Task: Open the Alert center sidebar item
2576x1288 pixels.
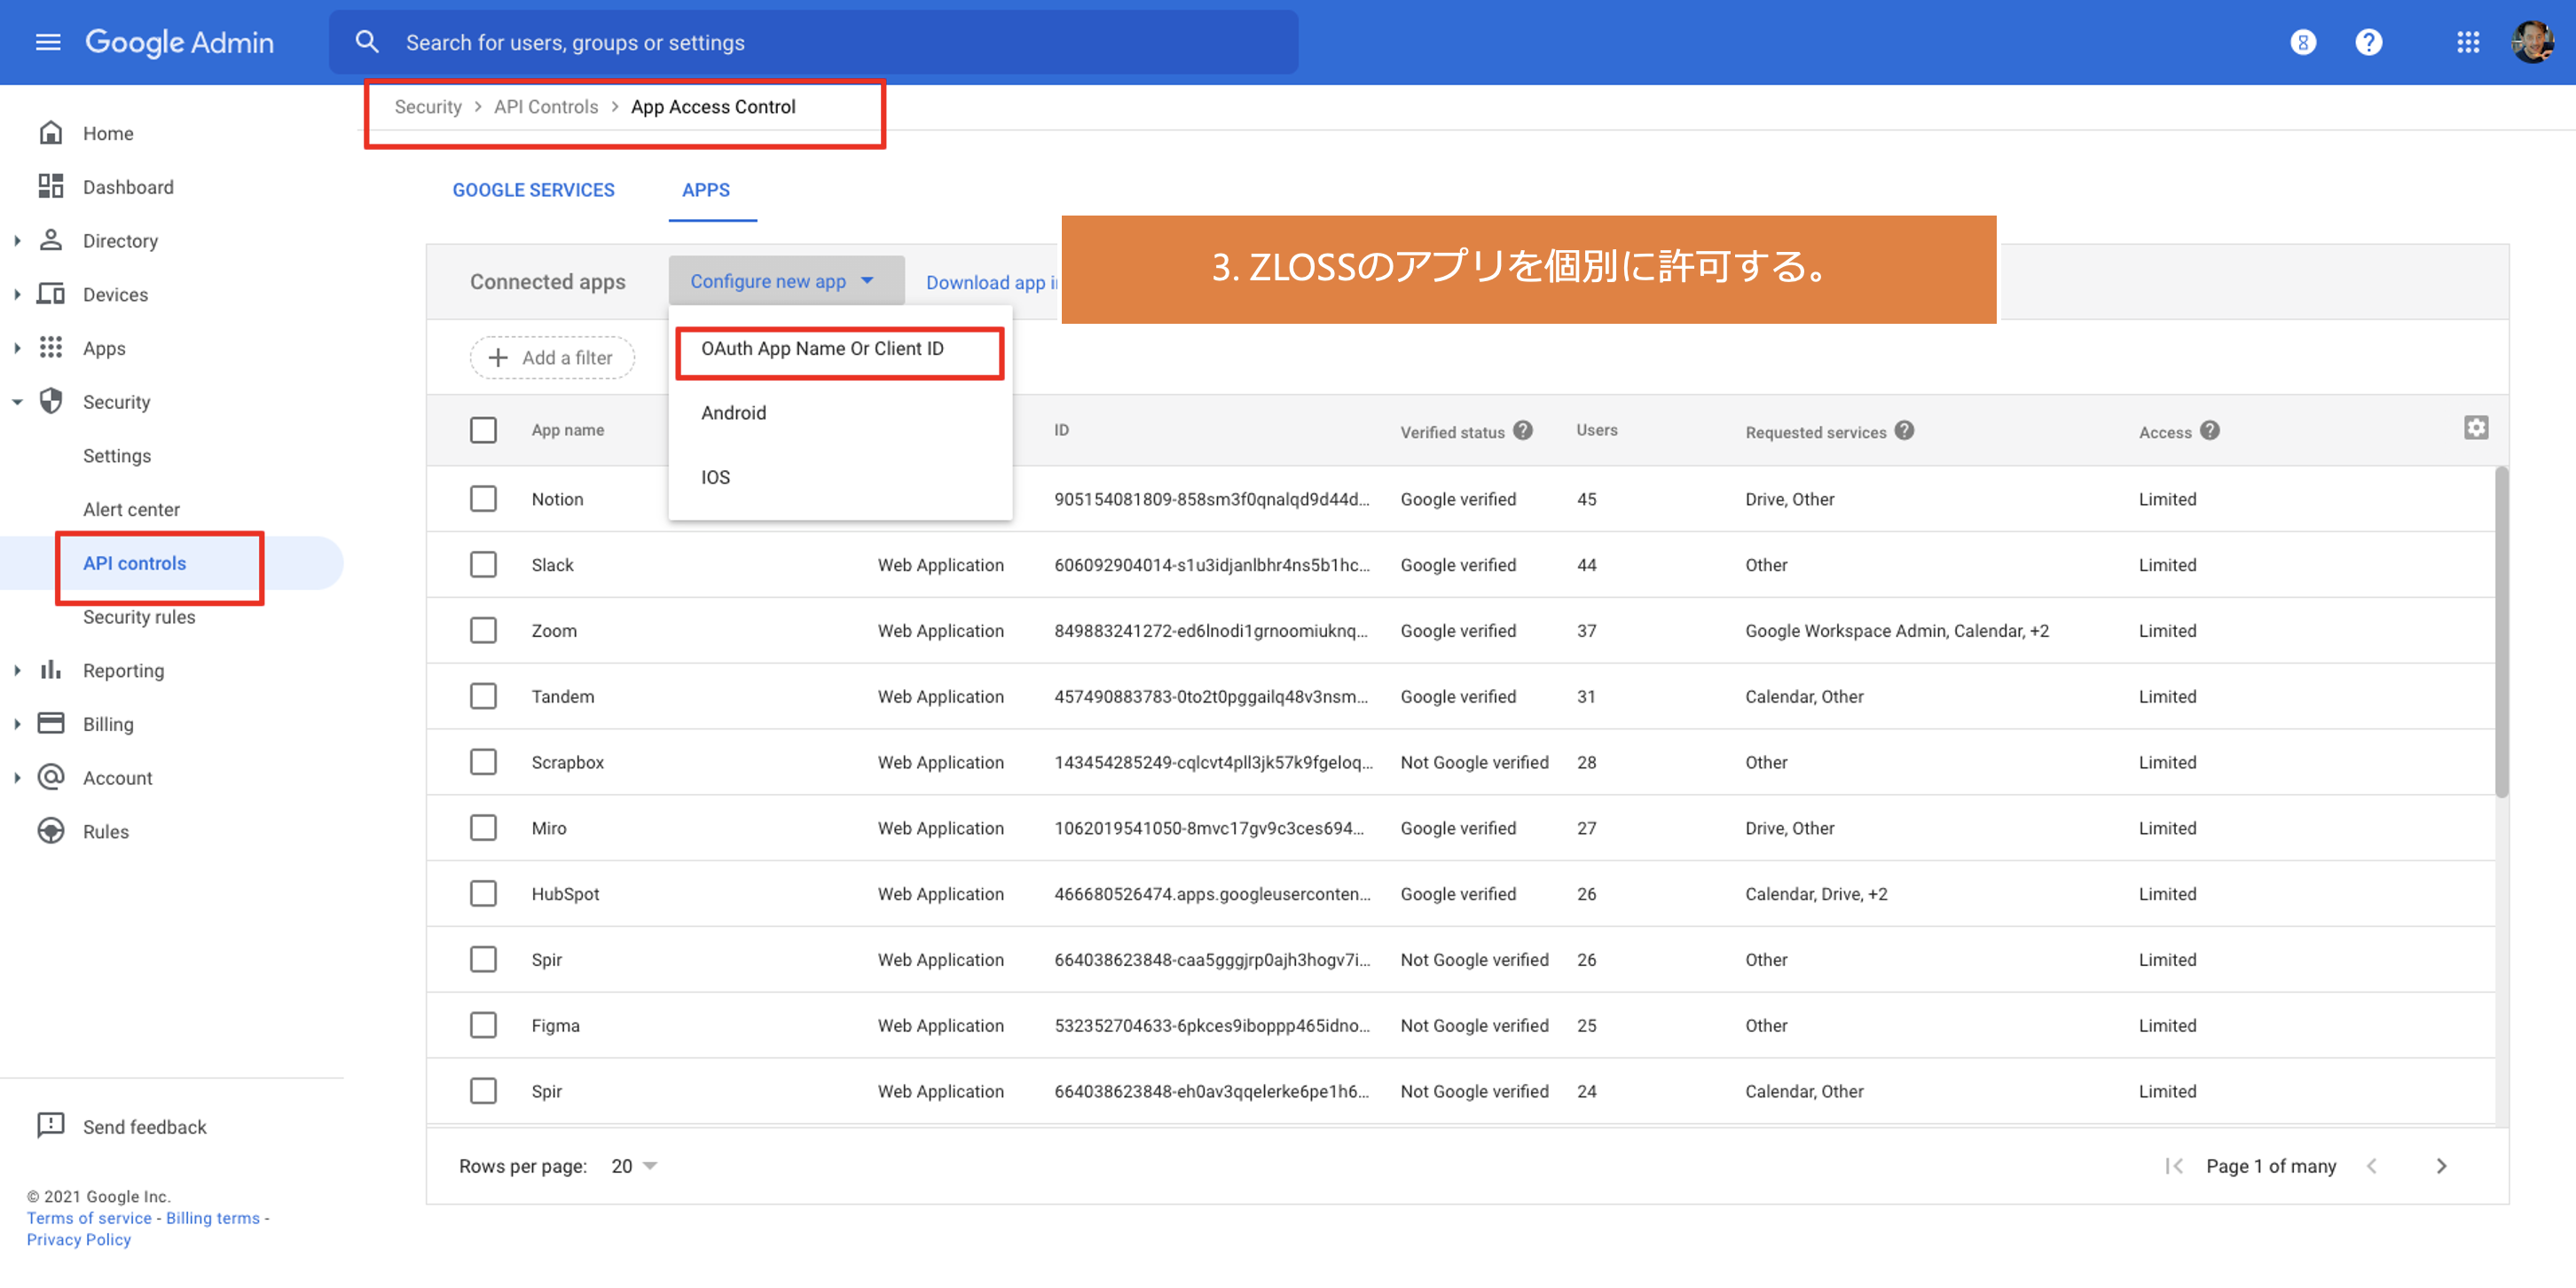Action: point(131,509)
